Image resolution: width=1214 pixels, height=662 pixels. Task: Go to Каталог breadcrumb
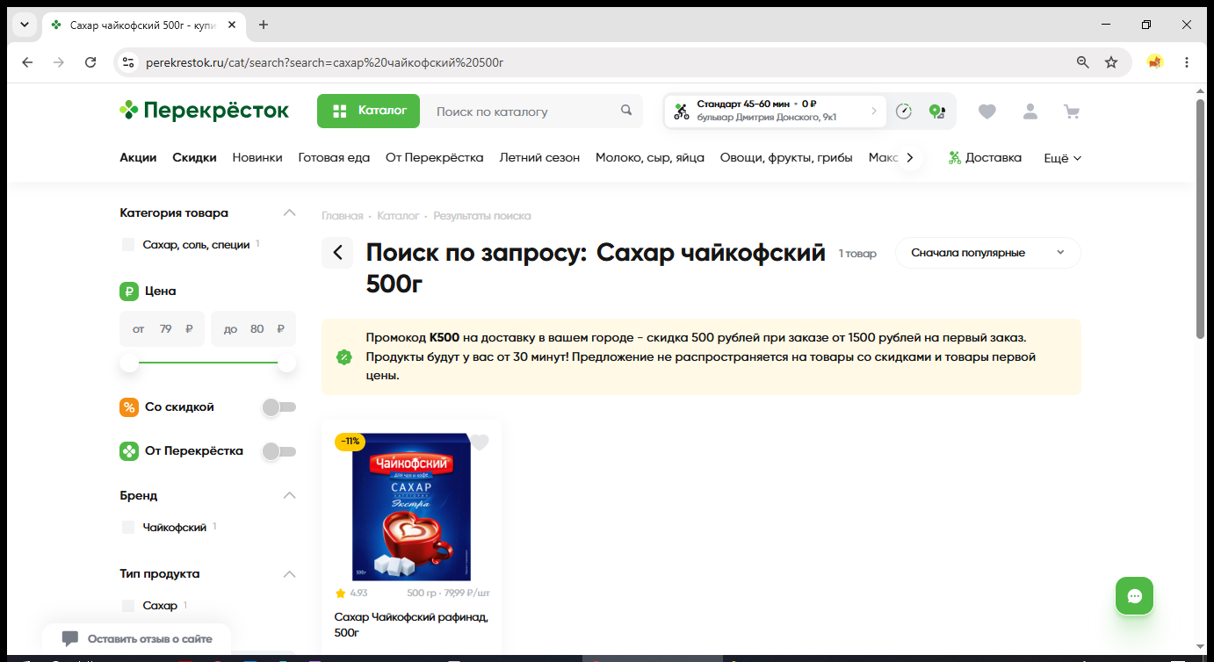coord(398,216)
